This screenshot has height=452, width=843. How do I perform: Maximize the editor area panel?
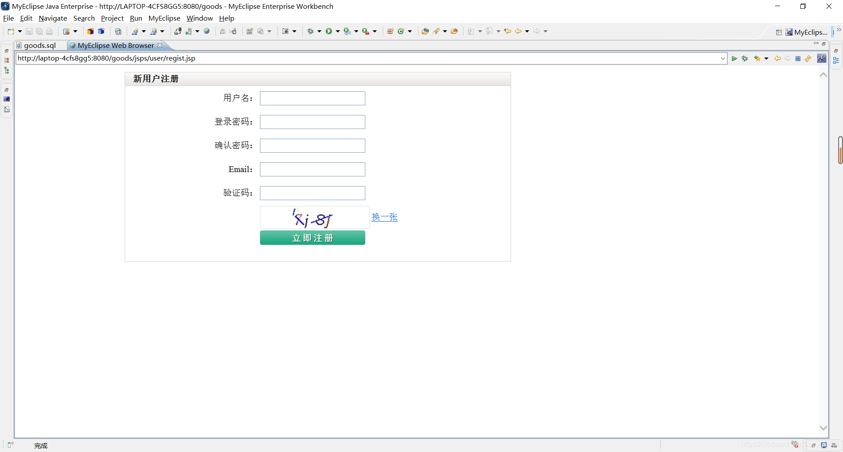click(x=824, y=44)
